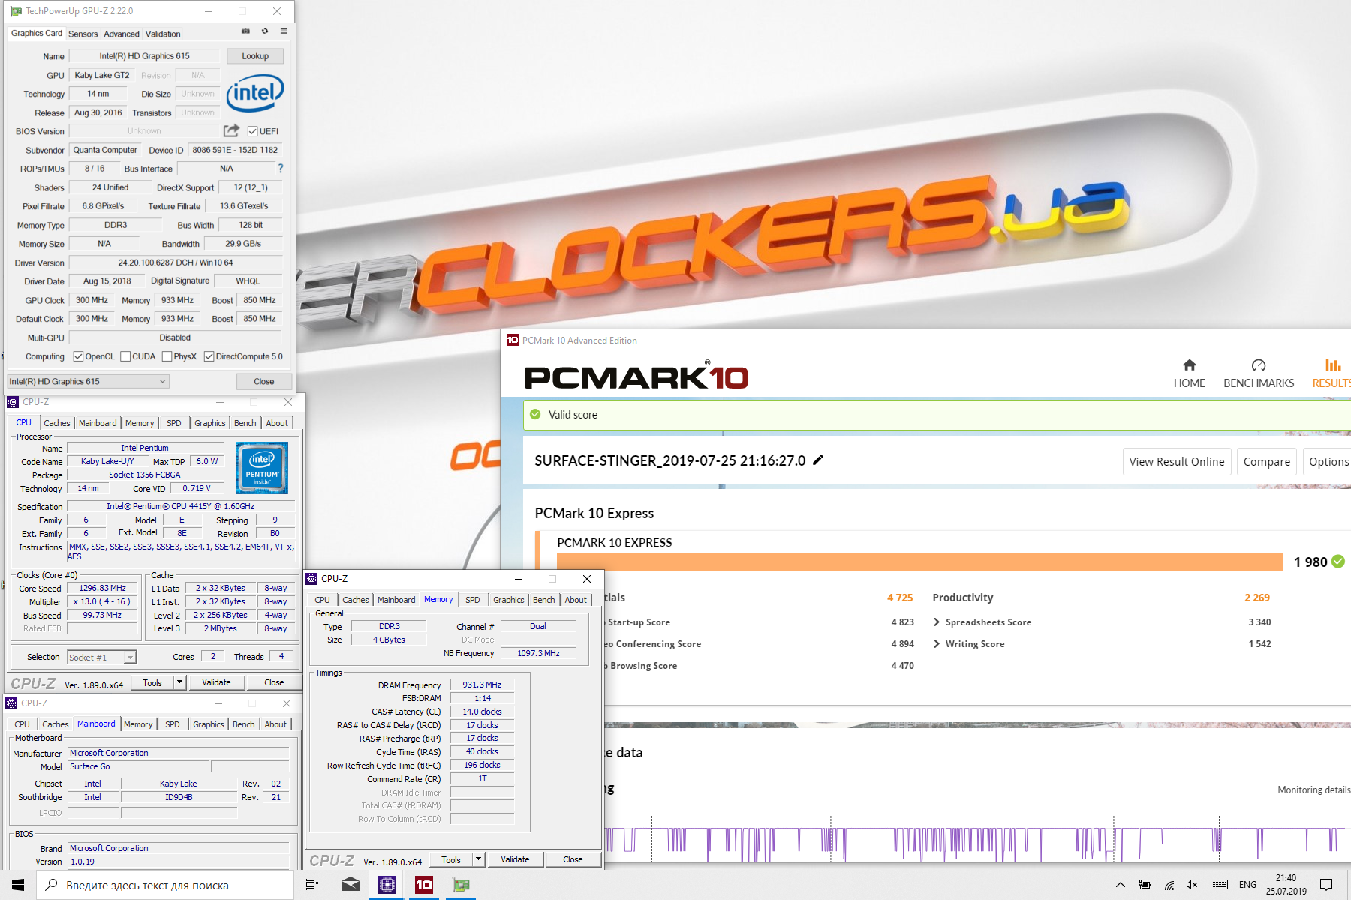Click the Windows taskbar search box
The width and height of the screenshot is (1351, 900).
(x=165, y=885)
